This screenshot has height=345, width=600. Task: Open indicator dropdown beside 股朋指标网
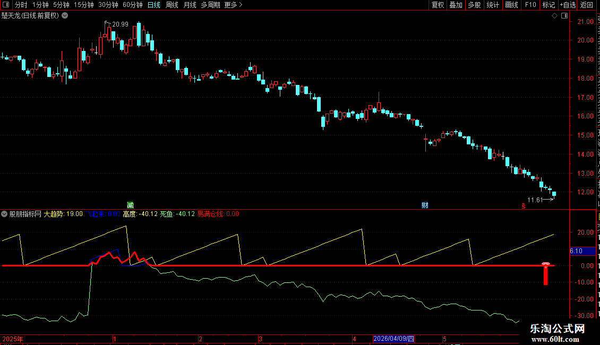[4, 214]
